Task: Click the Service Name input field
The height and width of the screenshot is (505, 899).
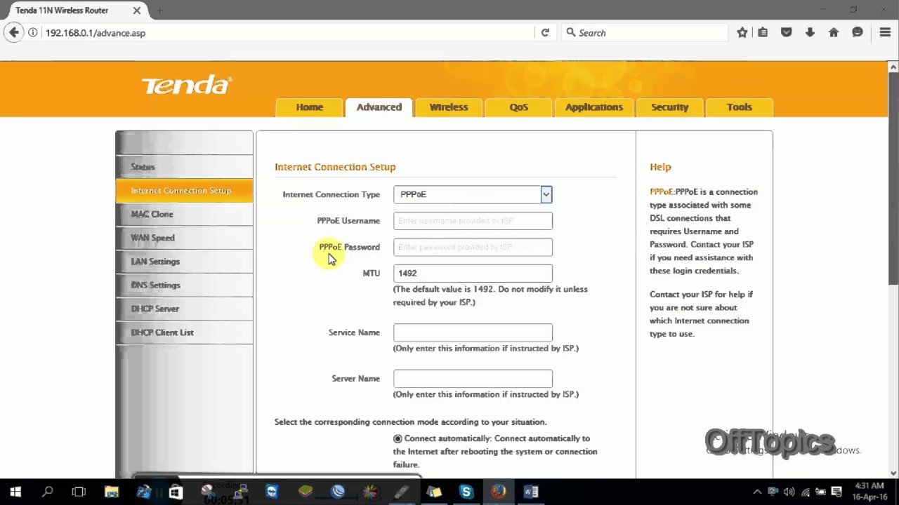Action: click(473, 332)
